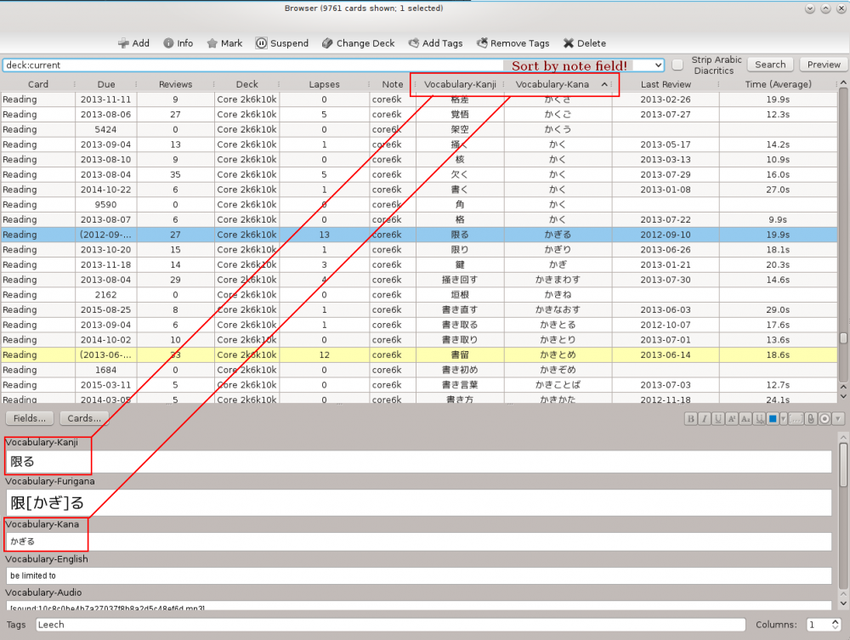Click the subscript formatting icon
The image size is (850, 640).
745,418
